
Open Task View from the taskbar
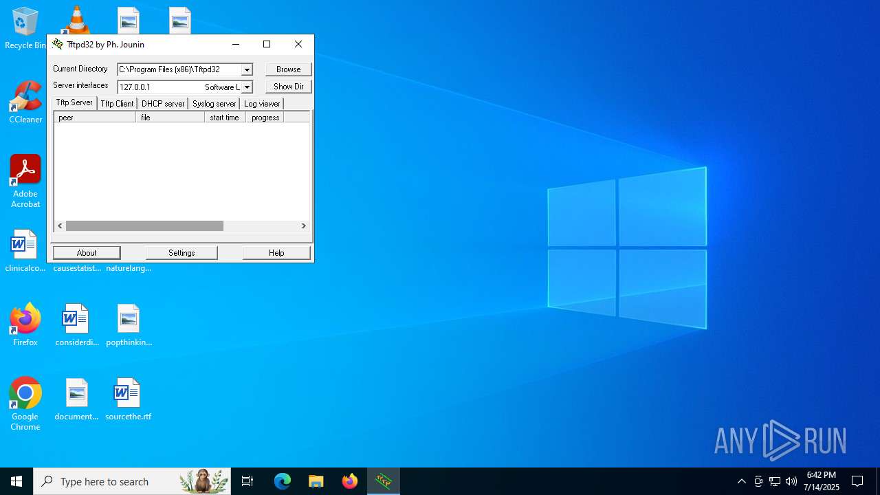pyautogui.click(x=247, y=481)
